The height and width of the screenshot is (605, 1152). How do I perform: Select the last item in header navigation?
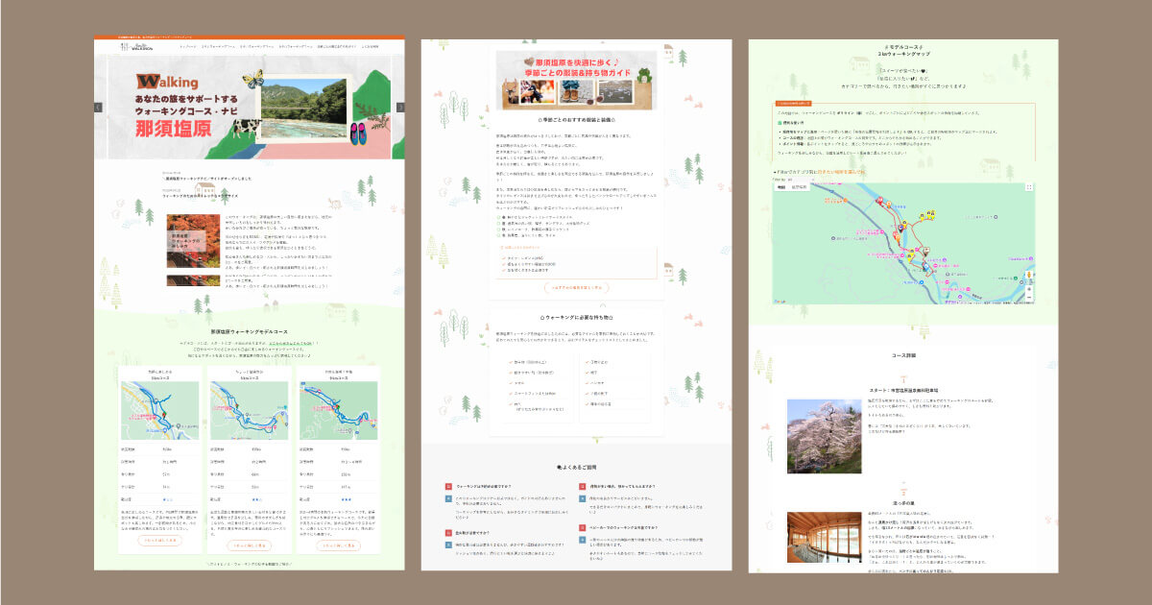370,46
